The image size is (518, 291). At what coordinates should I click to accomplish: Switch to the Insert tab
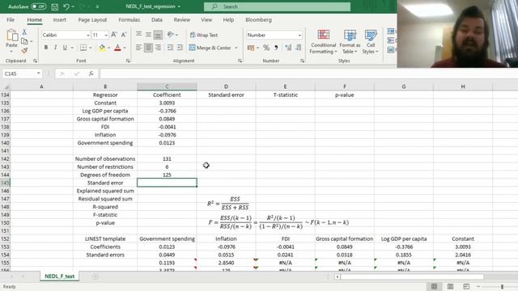pyautogui.click(x=59, y=19)
